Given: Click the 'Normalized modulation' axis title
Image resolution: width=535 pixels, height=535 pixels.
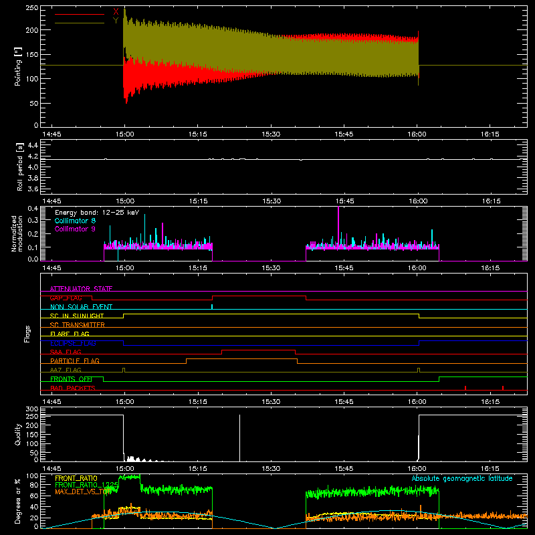Looking at the screenshot, I should (17, 233).
